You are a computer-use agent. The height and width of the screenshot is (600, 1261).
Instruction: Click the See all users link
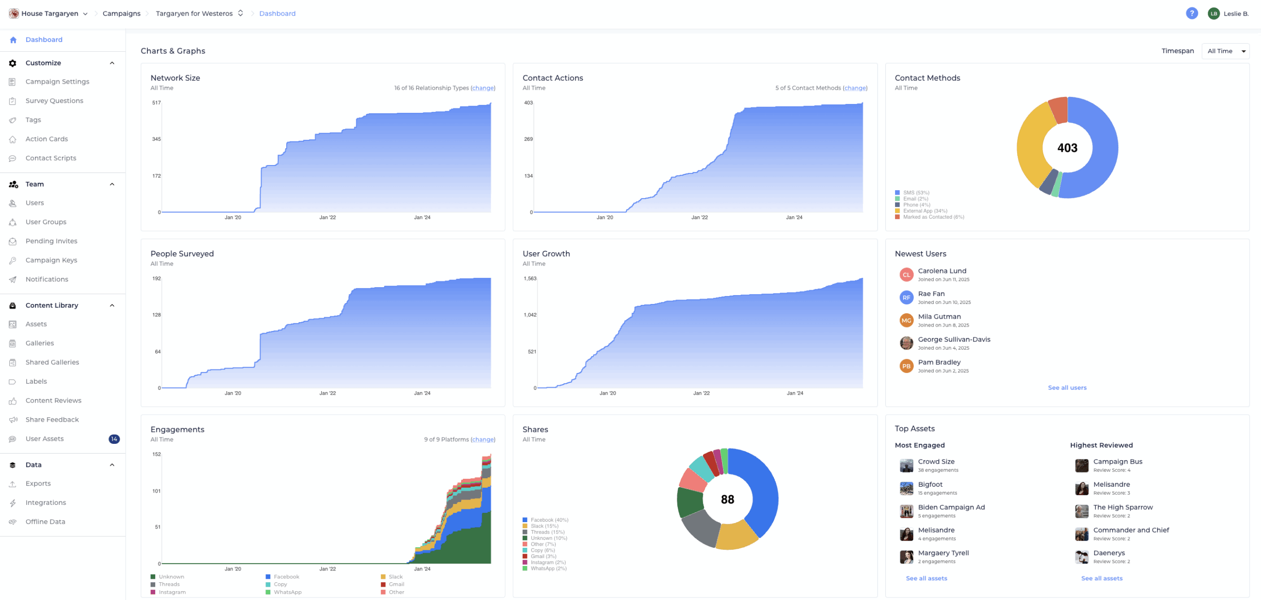(x=1067, y=388)
